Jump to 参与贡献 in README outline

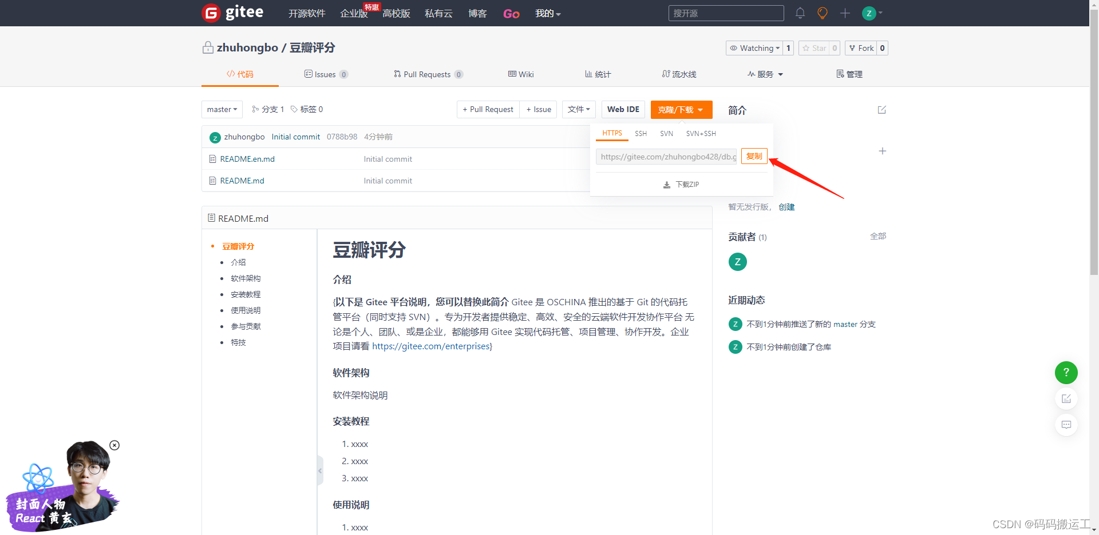[x=246, y=326]
